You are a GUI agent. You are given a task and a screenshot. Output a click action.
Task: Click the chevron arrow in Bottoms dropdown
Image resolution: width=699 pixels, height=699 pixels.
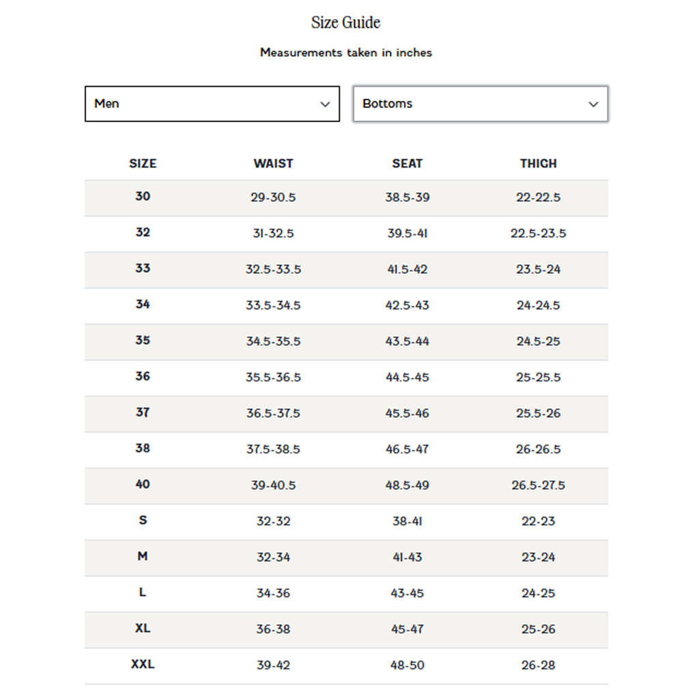pos(593,104)
